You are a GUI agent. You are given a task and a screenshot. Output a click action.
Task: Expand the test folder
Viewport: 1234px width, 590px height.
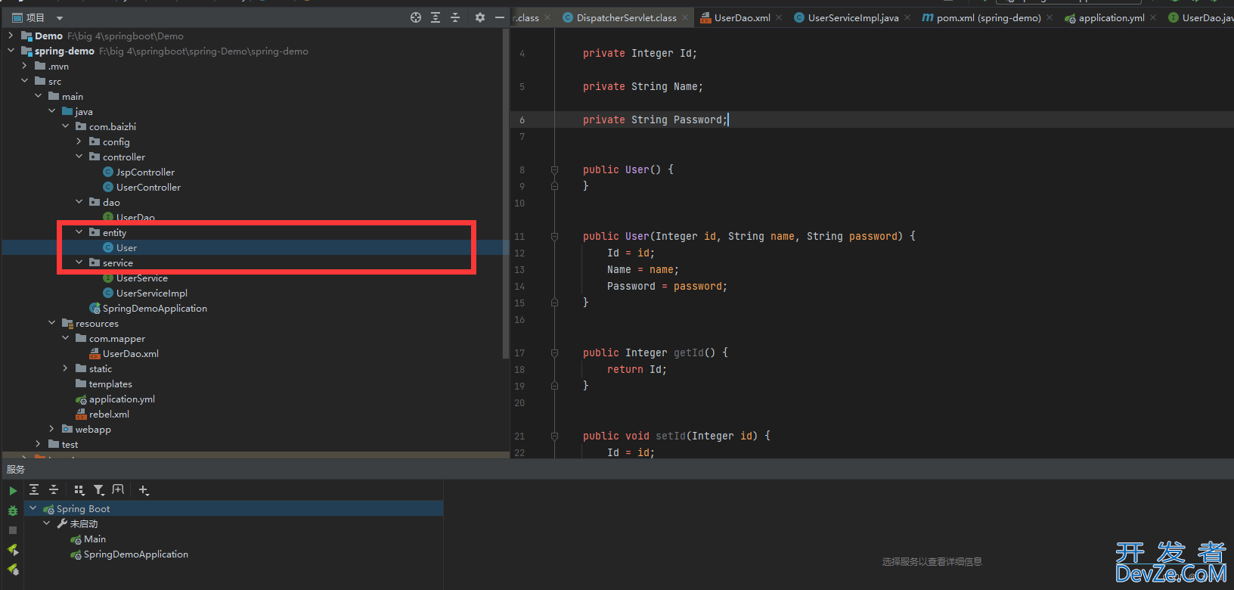[x=38, y=444]
